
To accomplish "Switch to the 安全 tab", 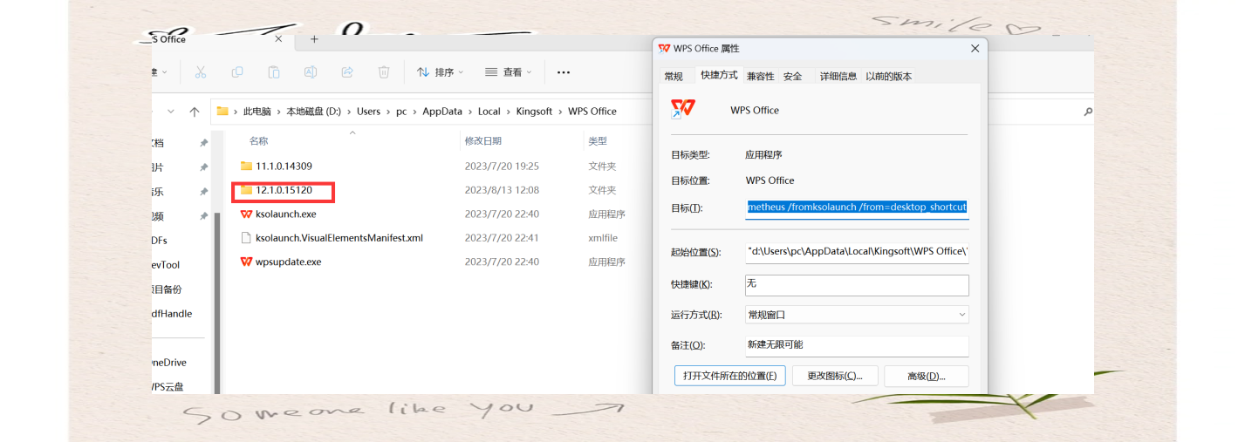I will [792, 77].
